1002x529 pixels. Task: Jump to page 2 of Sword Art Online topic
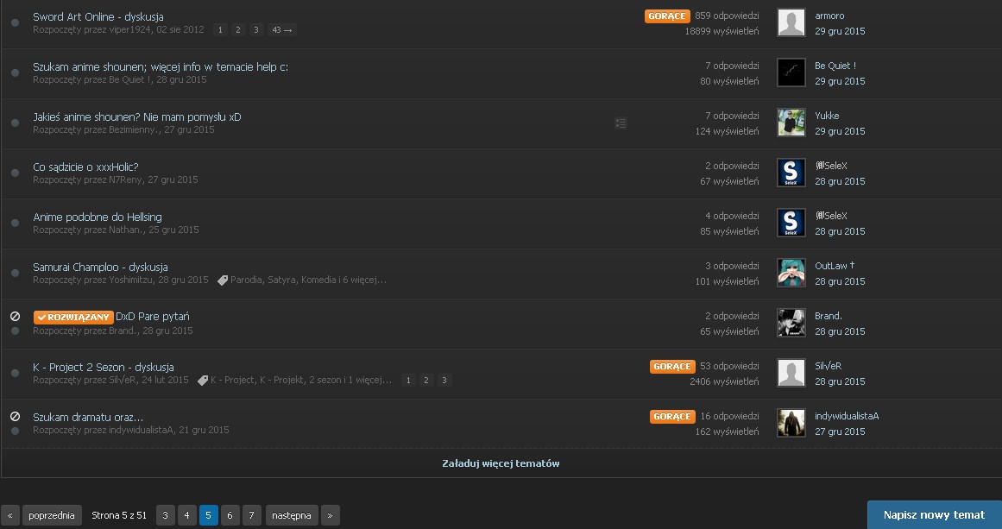[x=237, y=30]
